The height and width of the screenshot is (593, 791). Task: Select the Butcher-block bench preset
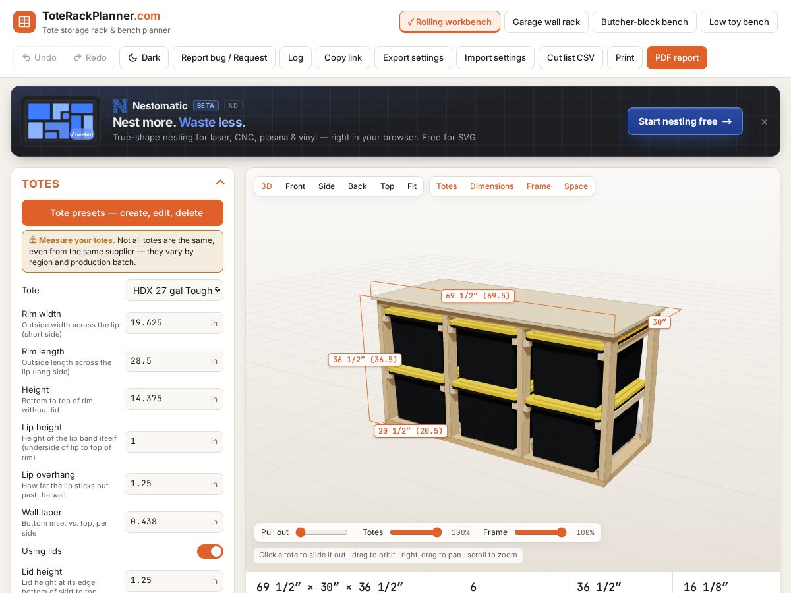pyautogui.click(x=645, y=22)
